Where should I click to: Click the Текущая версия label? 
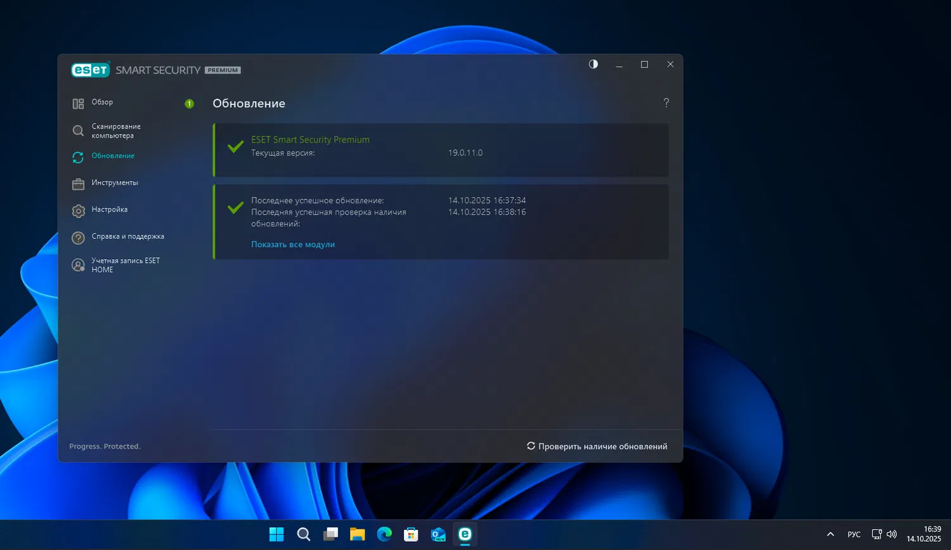coord(283,153)
